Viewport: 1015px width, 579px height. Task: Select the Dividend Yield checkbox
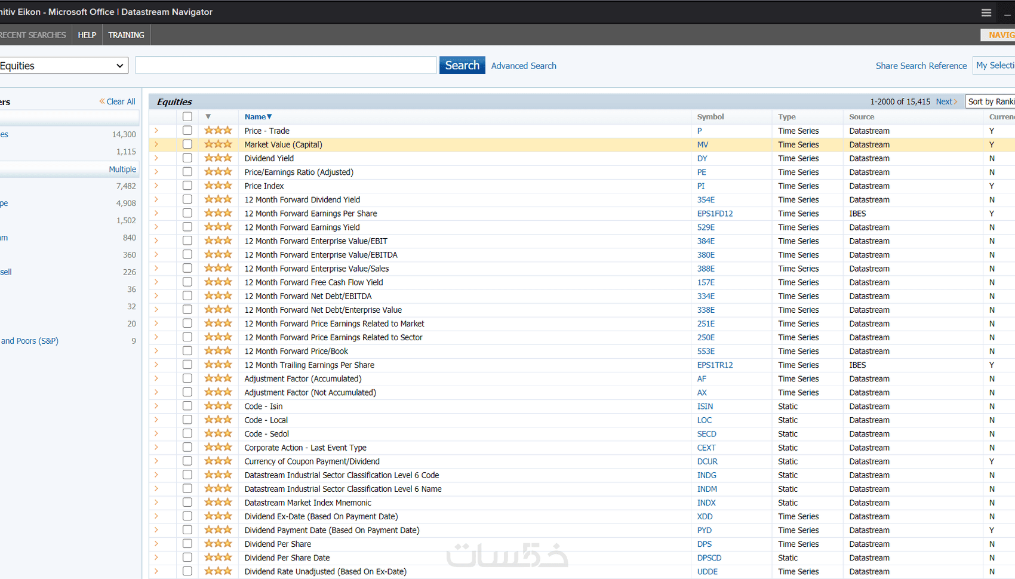pyautogui.click(x=187, y=158)
